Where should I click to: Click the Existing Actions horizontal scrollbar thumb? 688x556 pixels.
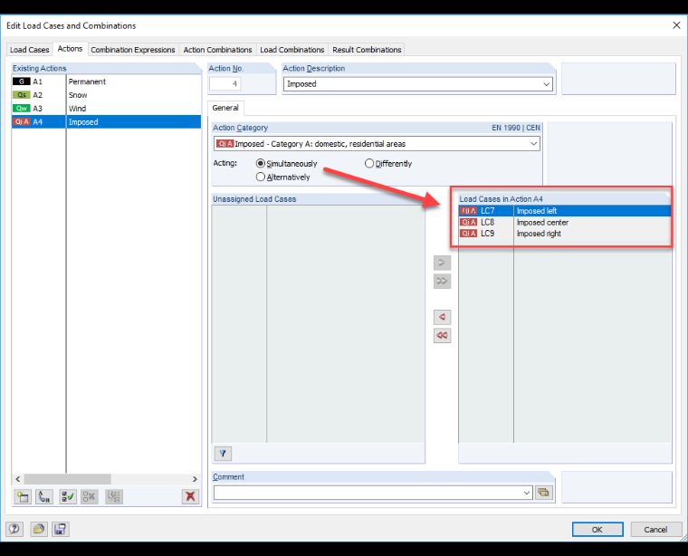(x=68, y=479)
